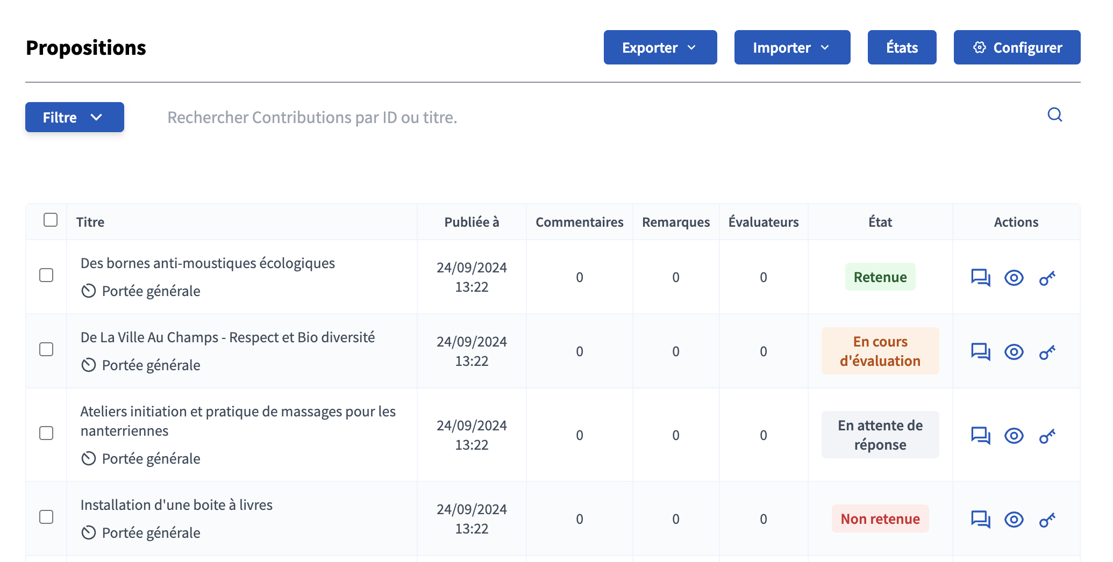Click the États button
Image resolution: width=1113 pixels, height=562 pixels.
(x=902, y=47)
